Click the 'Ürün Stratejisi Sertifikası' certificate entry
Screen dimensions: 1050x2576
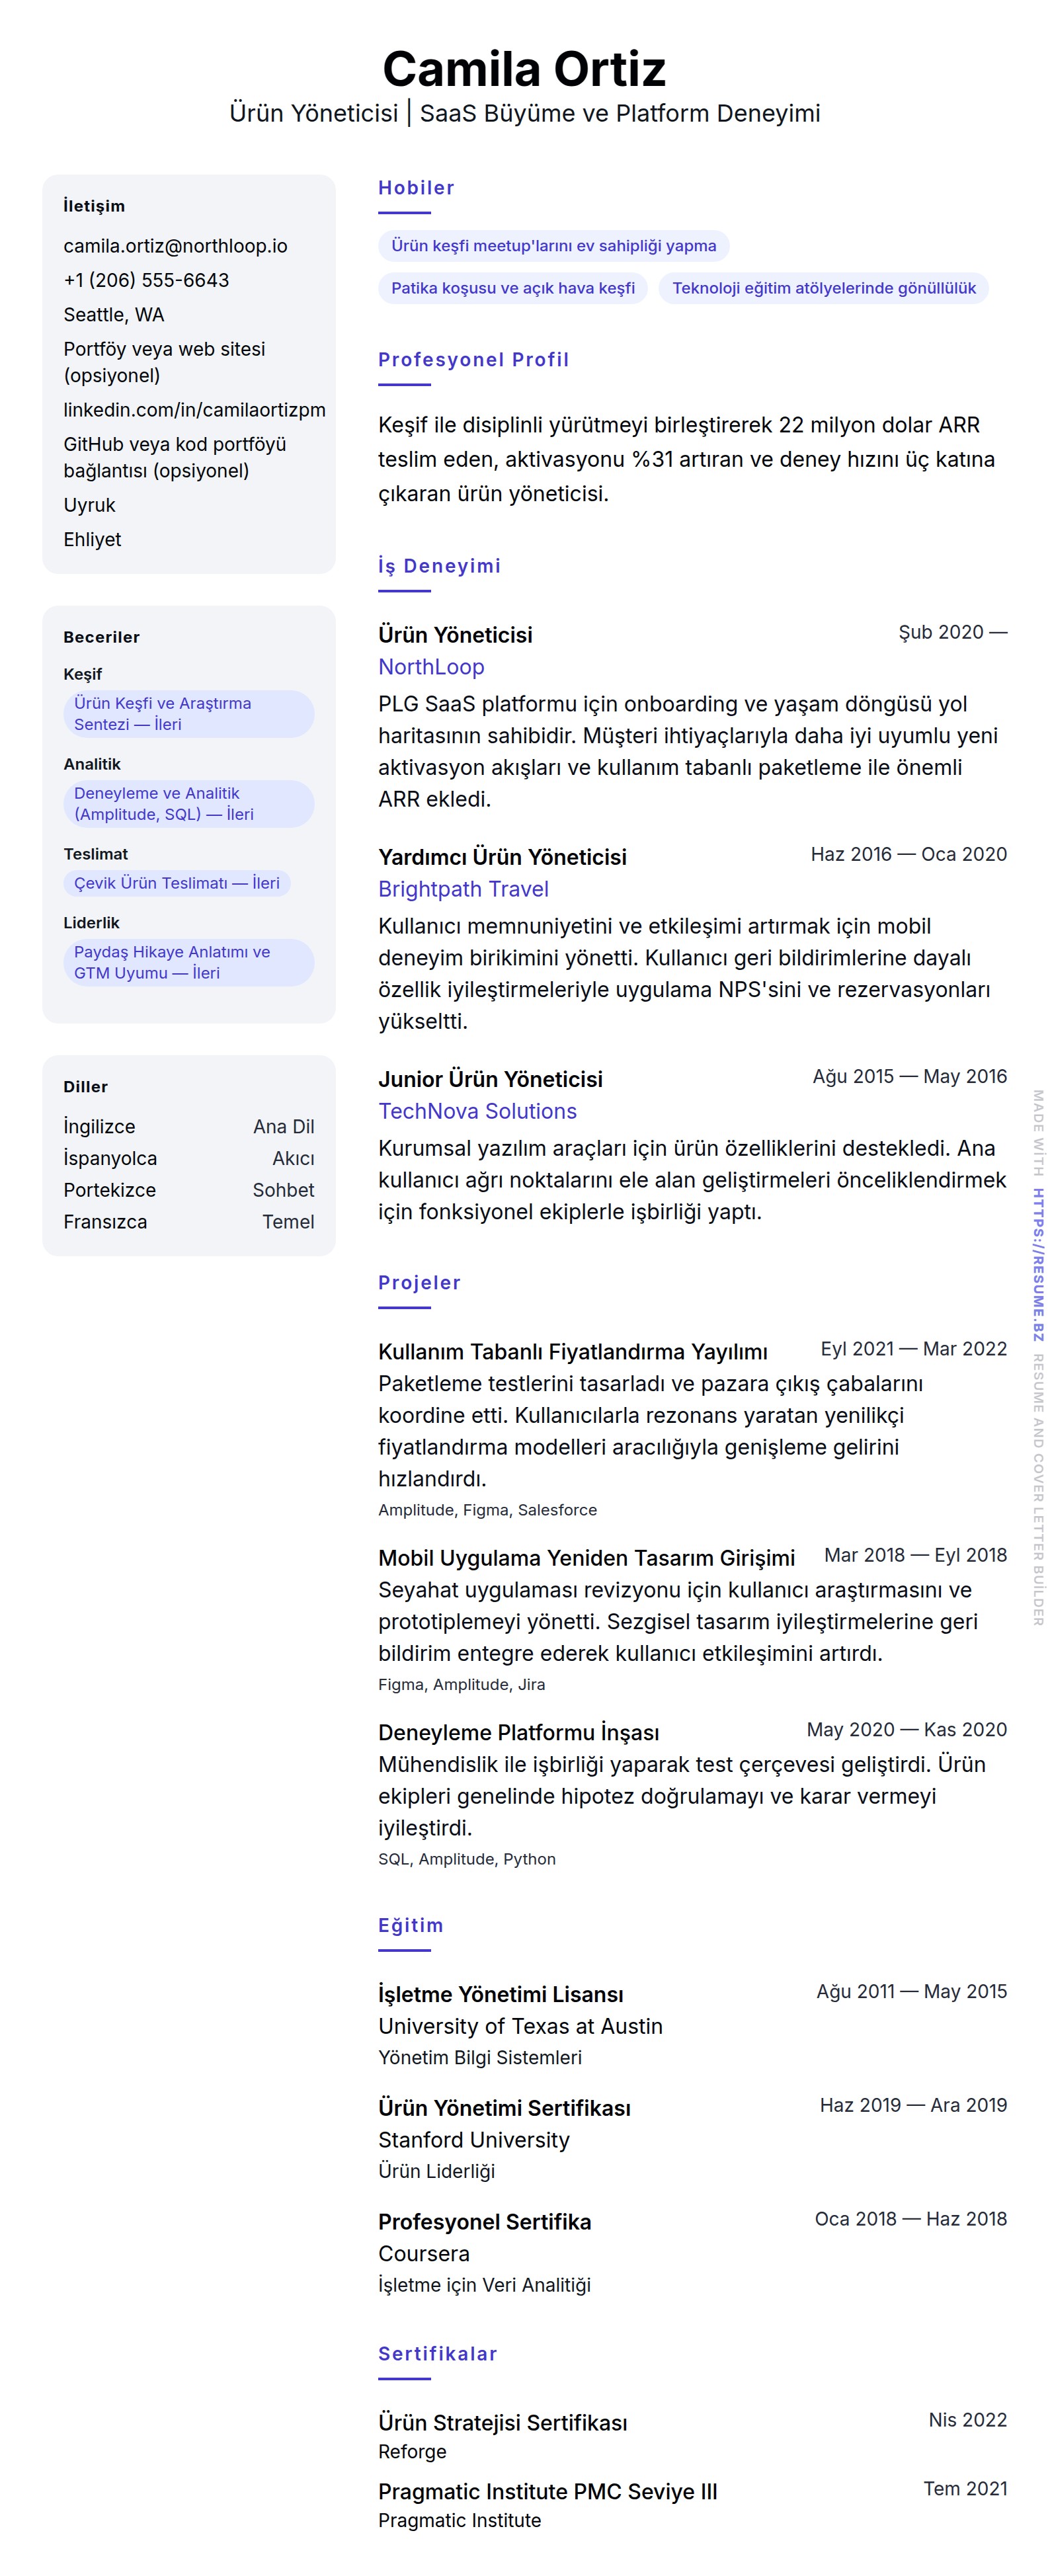click(x=502, y=2422)
